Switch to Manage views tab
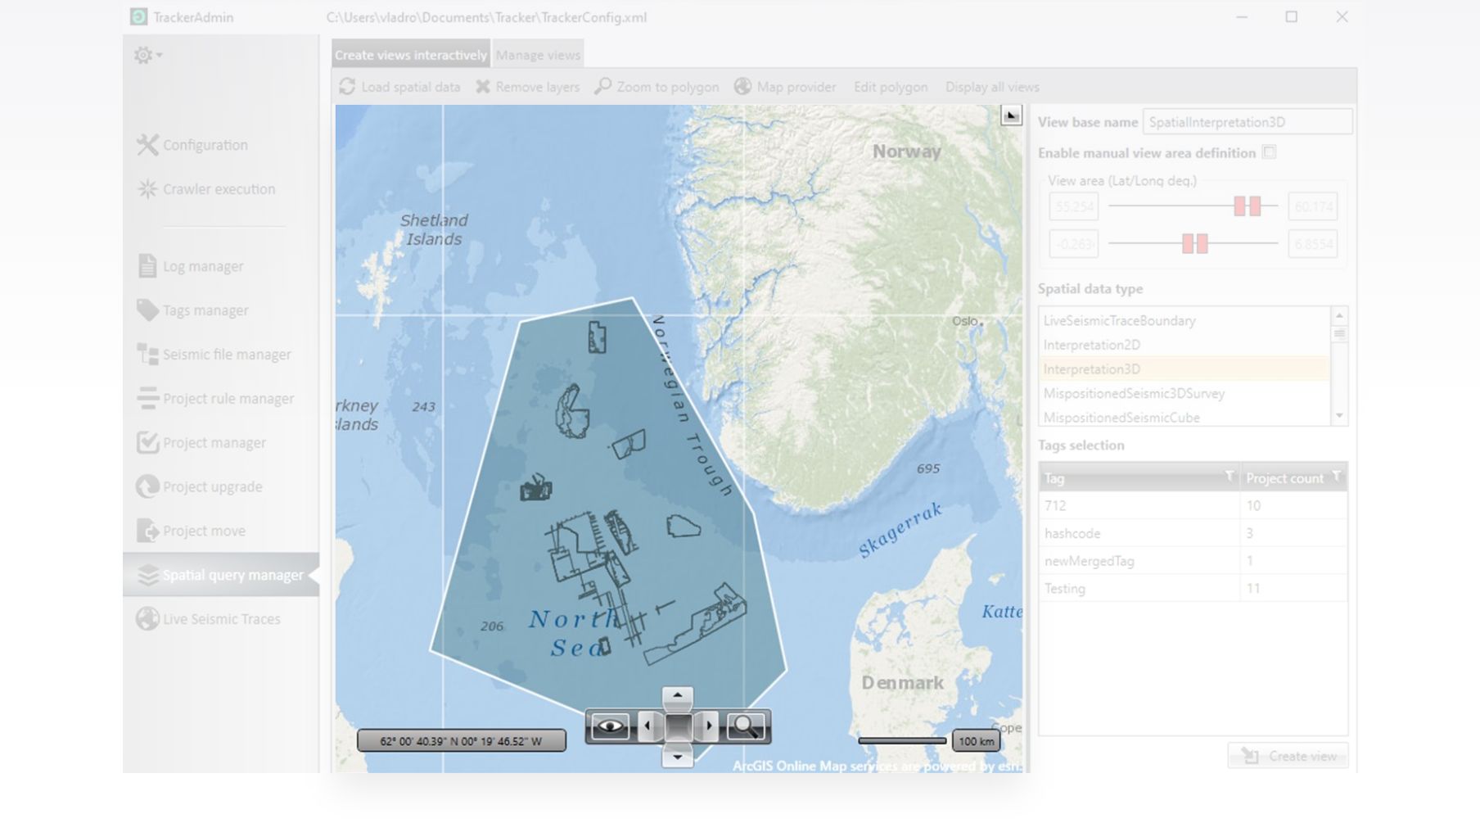 (x=538, y=55)
